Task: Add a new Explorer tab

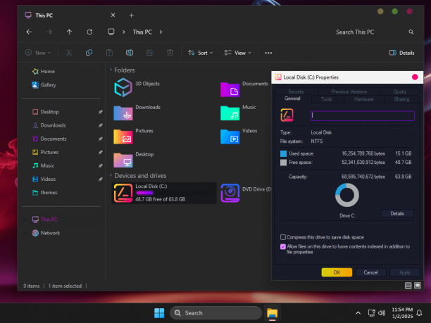Action: pyautogui.click(x=132, y=15)
